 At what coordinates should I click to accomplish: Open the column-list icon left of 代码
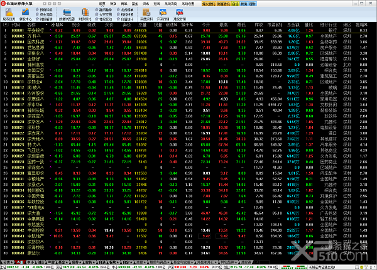click(6, 24)
